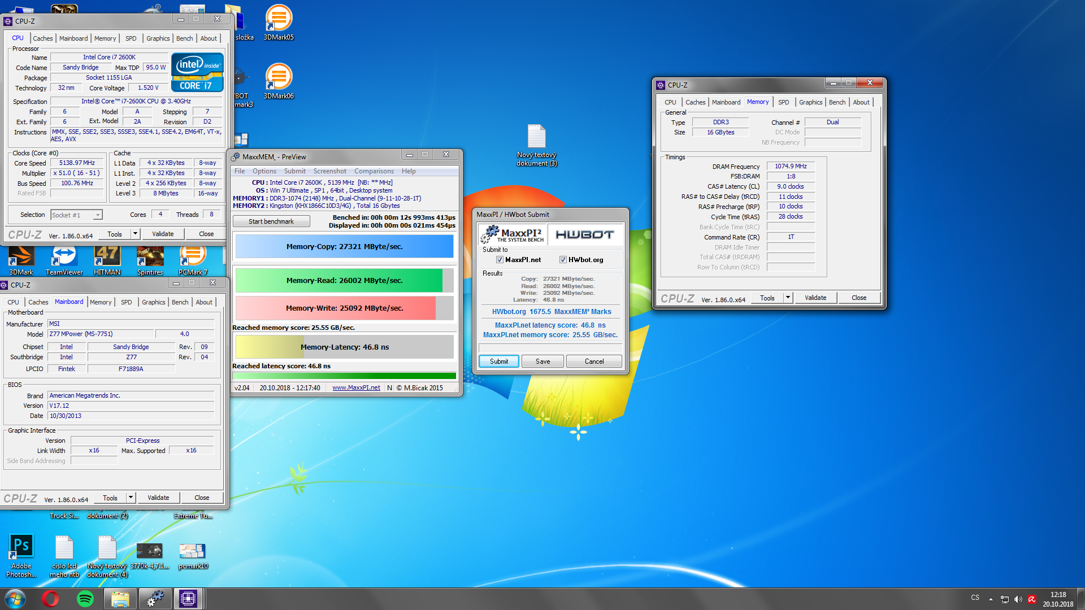Open the Caches tab in top CPU-Z window
This screenshot has width=1085, height=610.
pos(42,38)
